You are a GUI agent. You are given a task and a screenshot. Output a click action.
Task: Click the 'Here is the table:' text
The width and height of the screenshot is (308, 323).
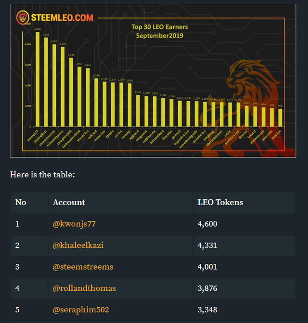(42, 174)
